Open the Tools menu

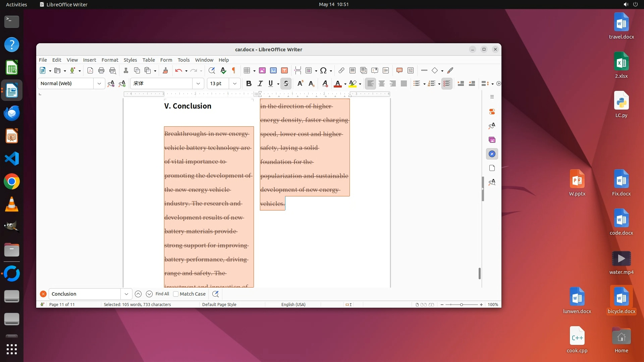click(x=183, y=60)
